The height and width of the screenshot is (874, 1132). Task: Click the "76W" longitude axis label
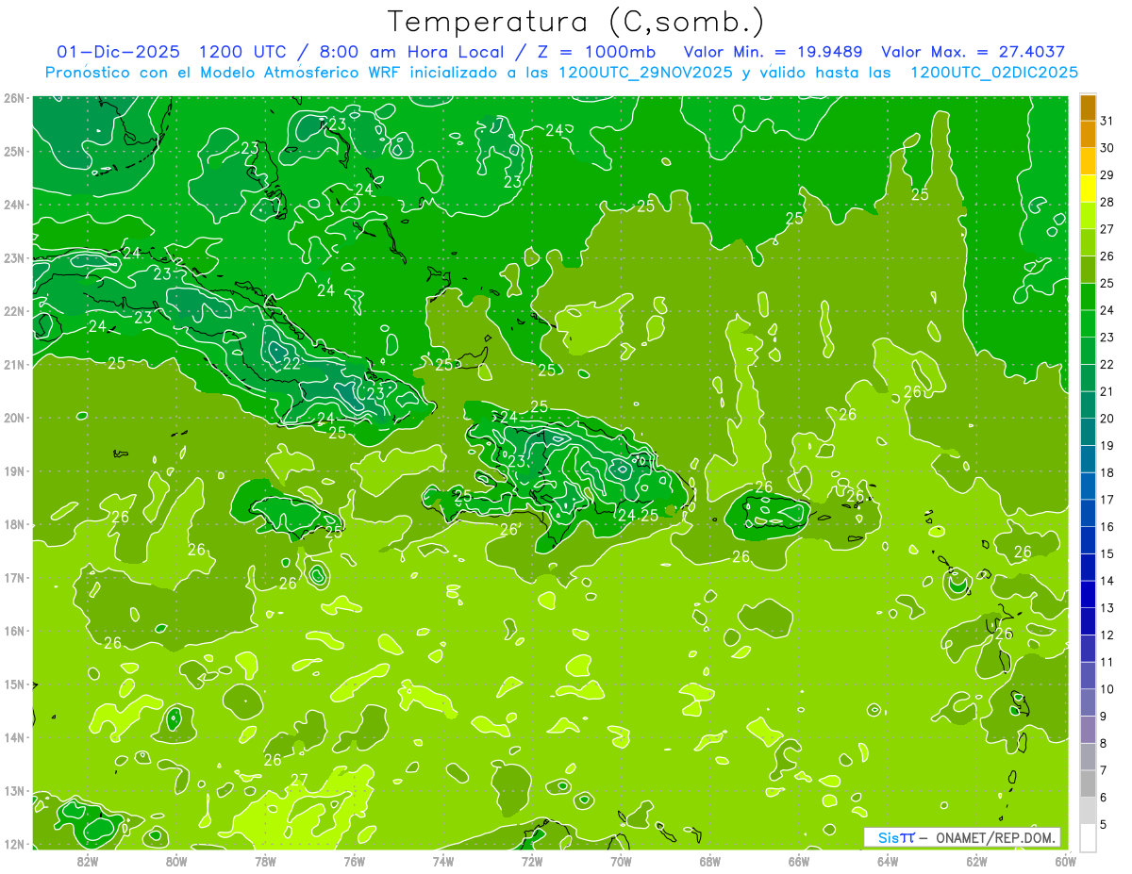(354, 860)
